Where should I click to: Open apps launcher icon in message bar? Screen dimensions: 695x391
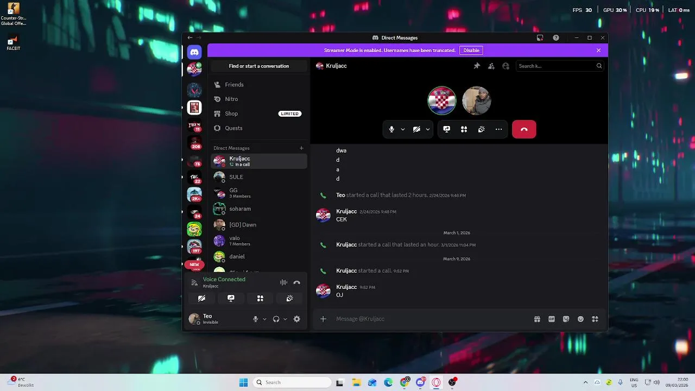coord(595,319)
